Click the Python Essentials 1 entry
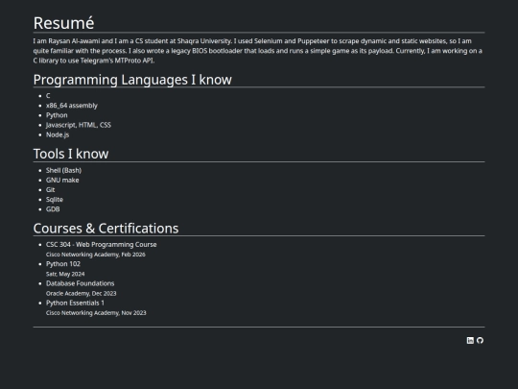518x389 pixels. (76, 303)
